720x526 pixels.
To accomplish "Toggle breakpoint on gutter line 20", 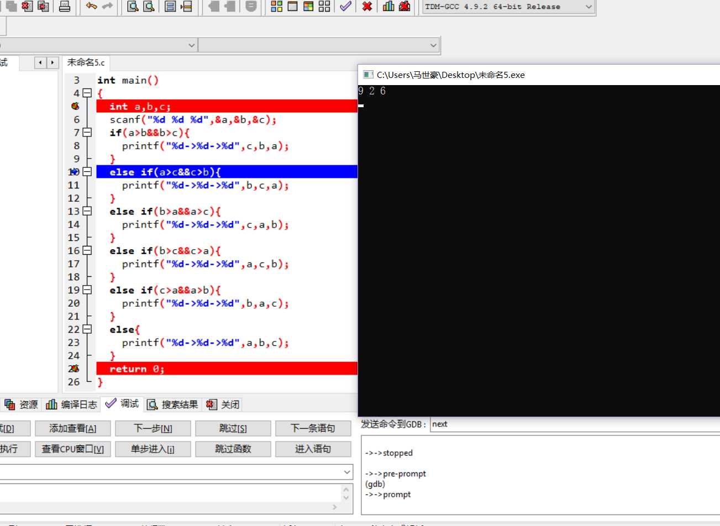I will point(74,303).
